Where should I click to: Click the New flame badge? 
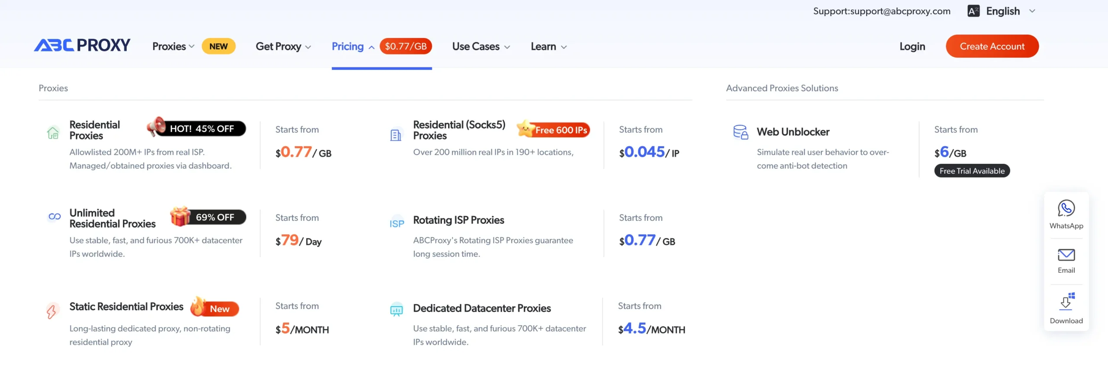(x=215, y=307)
